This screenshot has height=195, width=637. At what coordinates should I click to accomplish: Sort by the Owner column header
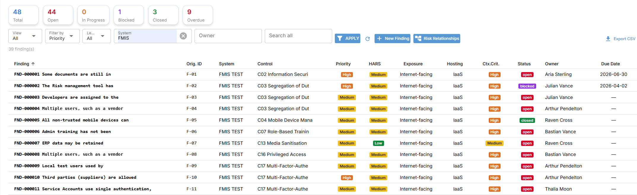(x=552, y=64)
